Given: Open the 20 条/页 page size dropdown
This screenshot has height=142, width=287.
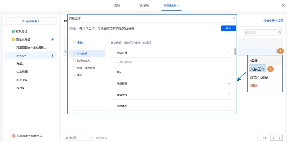Looking at the screenshot, I should tap(79, 138).
